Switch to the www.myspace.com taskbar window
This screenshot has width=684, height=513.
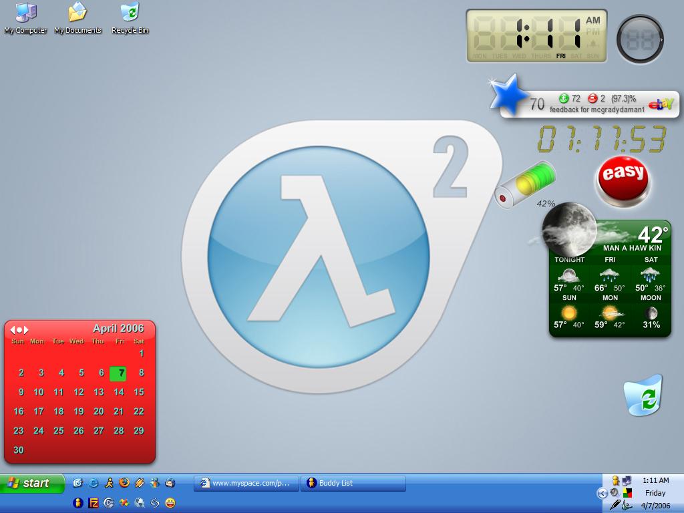point(246,484)
